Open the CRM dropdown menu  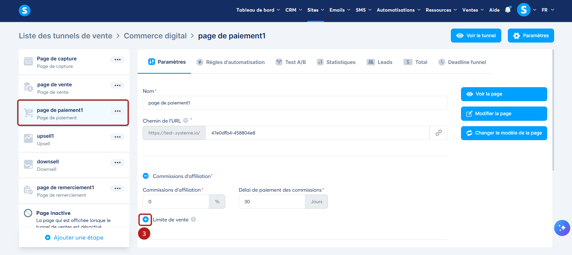point(294,10)
